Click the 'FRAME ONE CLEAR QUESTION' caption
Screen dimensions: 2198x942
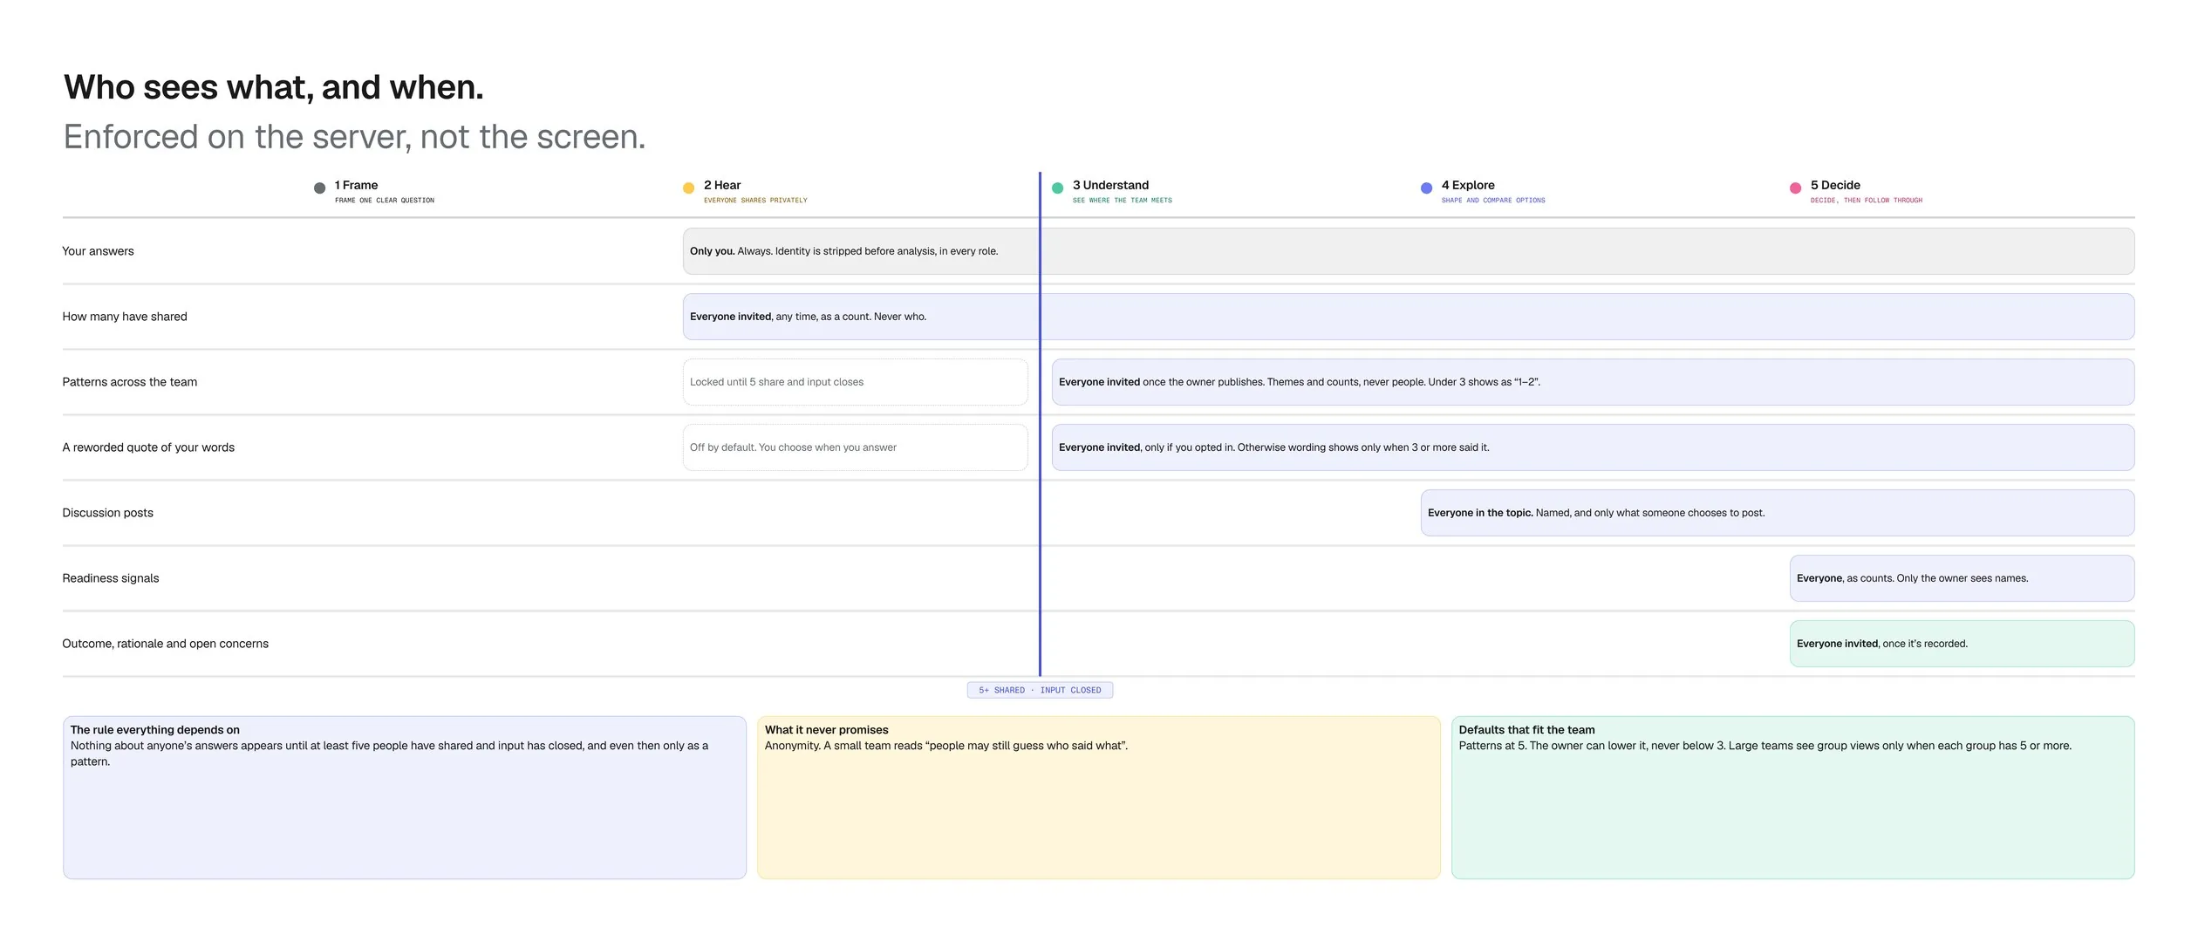click(385, 201)
